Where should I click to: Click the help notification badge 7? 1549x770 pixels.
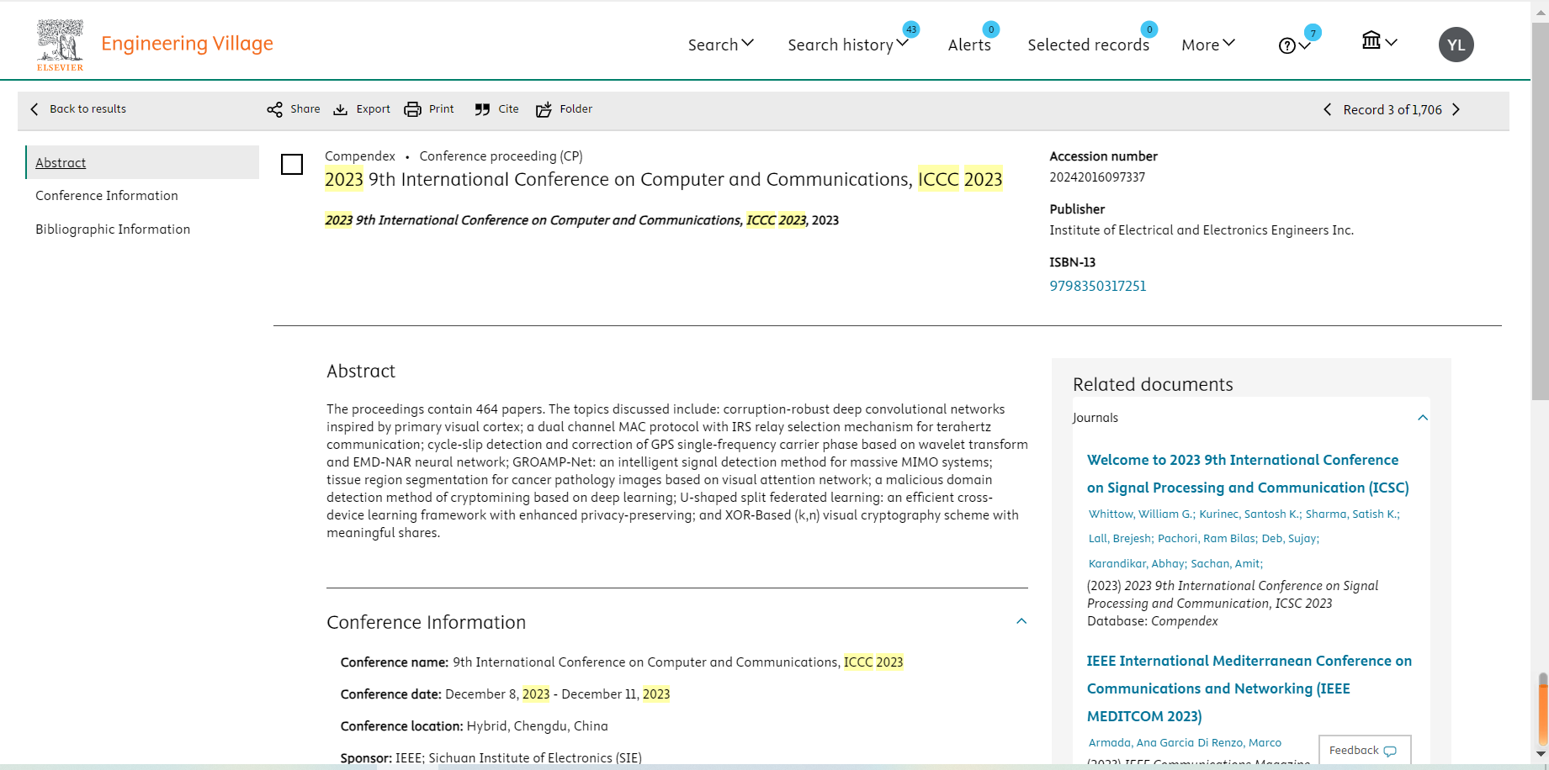[x=1313, y=33]
